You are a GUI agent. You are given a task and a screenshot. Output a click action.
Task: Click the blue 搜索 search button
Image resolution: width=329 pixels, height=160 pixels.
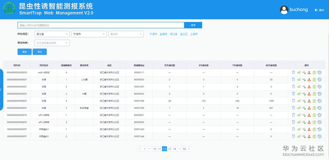tap(193, 25)
